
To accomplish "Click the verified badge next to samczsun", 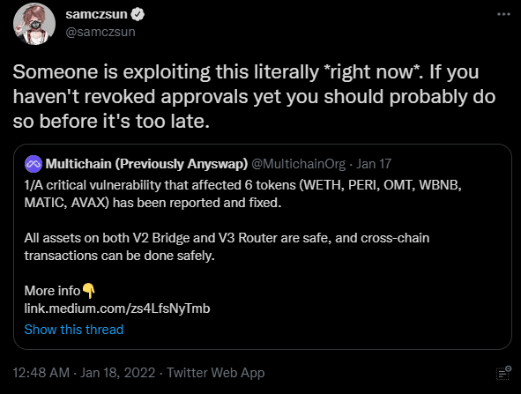I will pyautogui.click(x=138, y=14).
